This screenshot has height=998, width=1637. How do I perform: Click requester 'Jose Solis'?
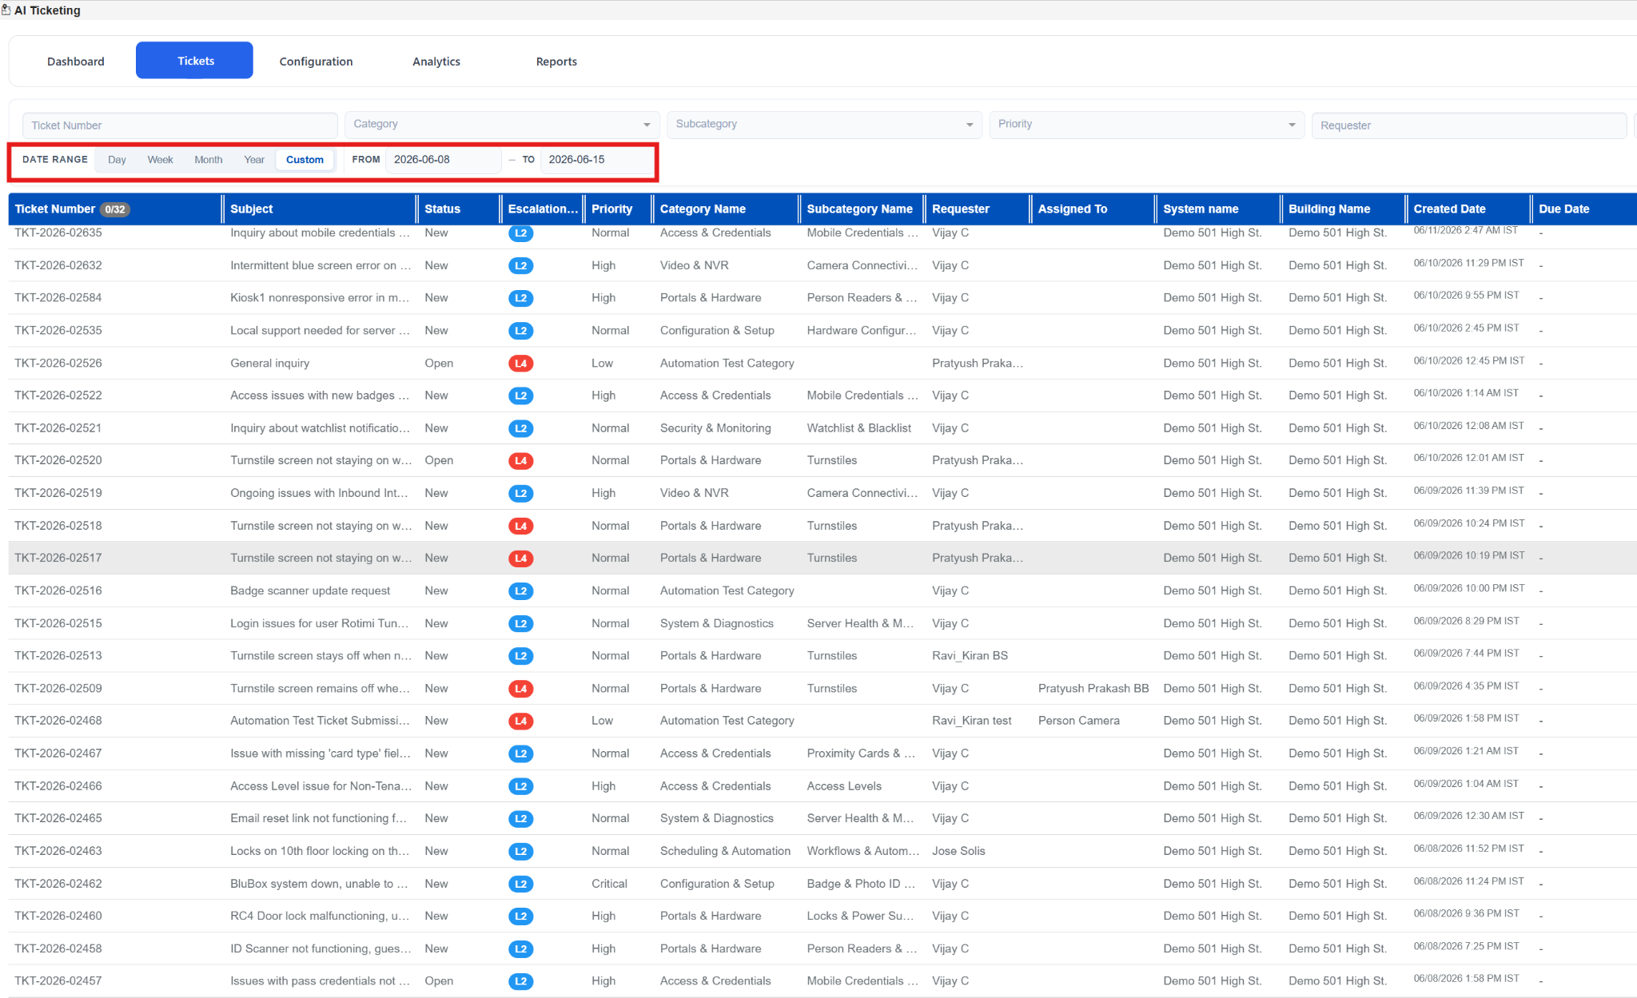958,852
